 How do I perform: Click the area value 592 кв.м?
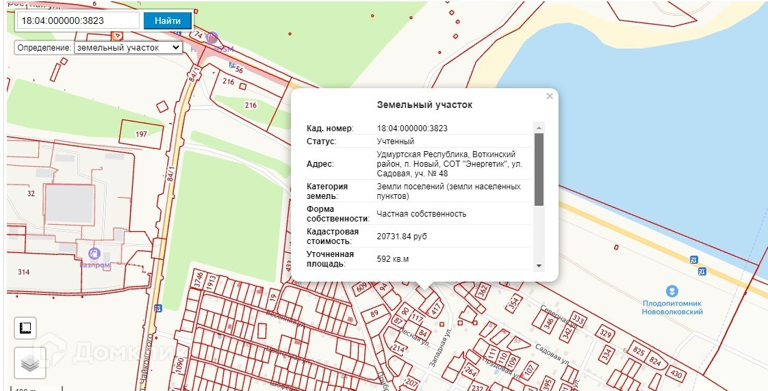pos(392,259)
